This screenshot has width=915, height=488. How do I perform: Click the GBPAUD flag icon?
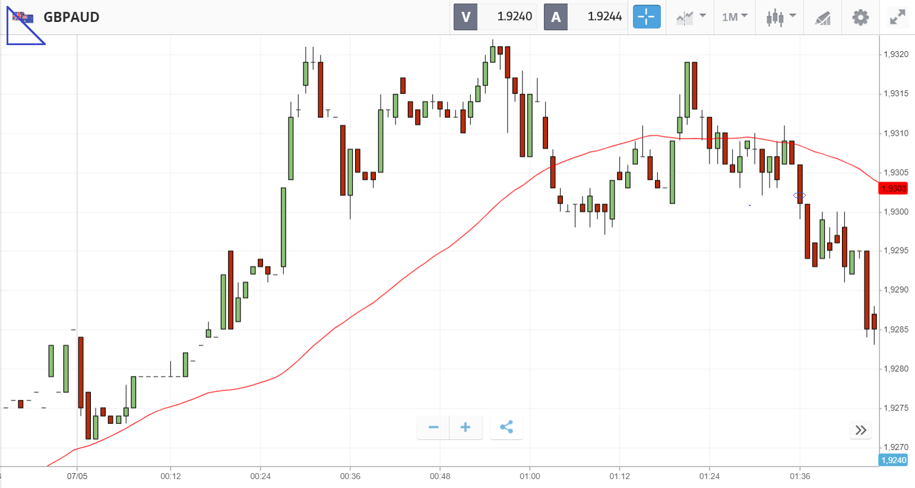pyautogui.click(x=23, y=17)
